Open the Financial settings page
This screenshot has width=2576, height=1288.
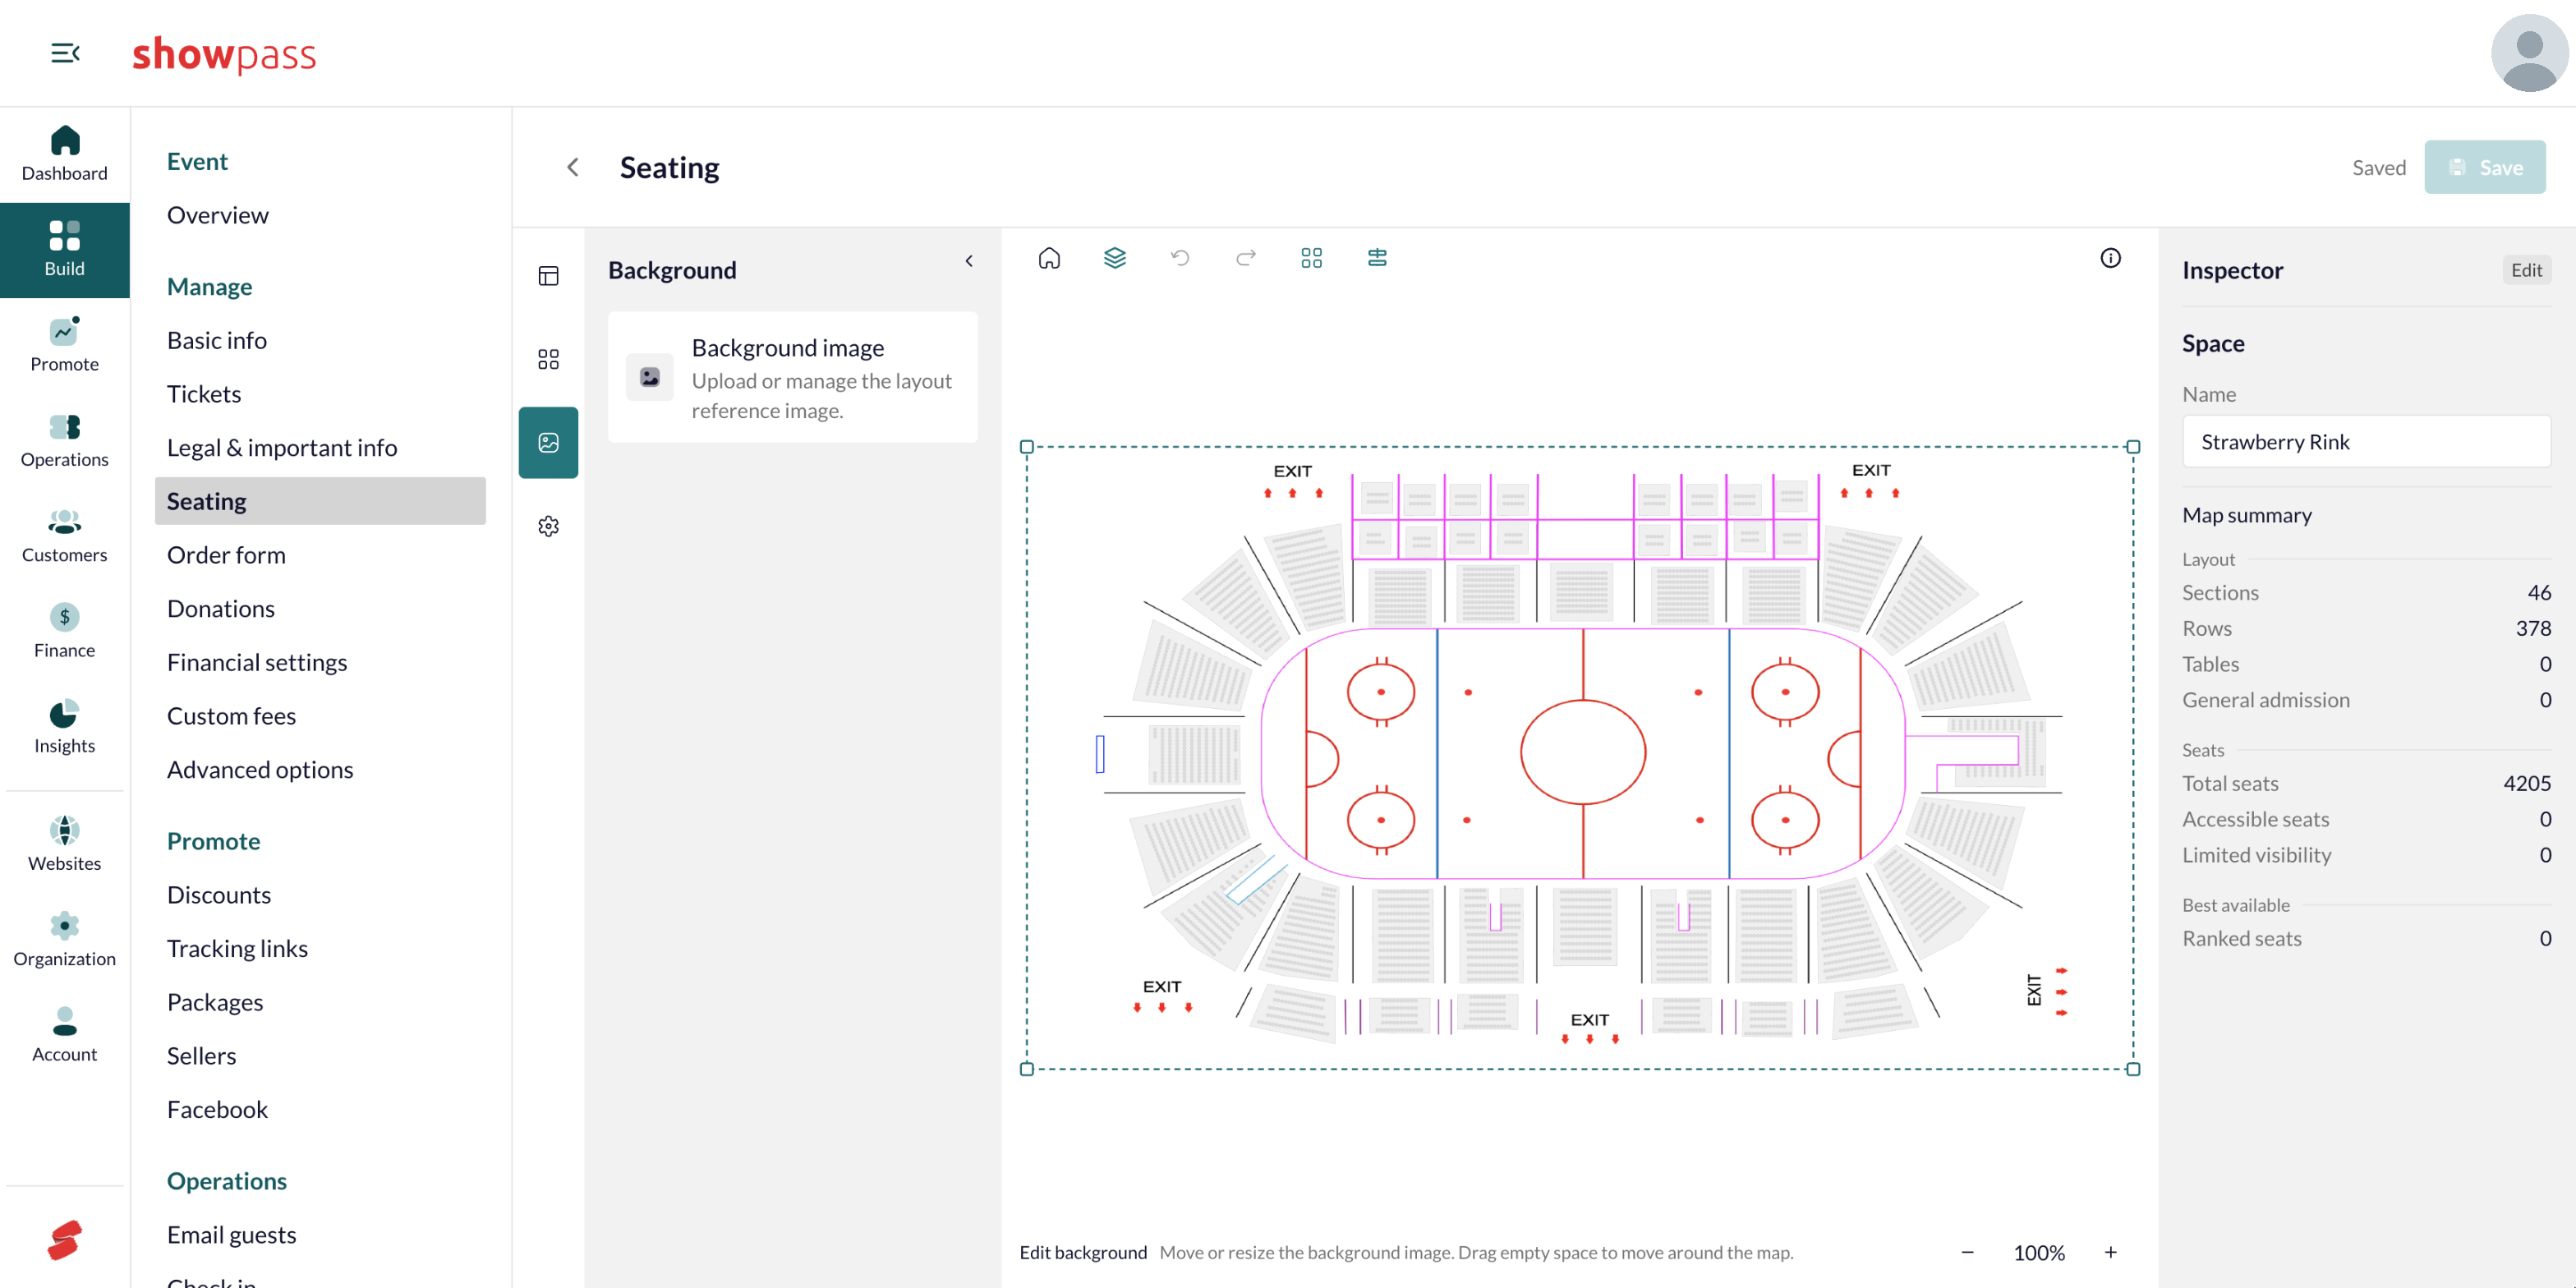tap(257, 662)
